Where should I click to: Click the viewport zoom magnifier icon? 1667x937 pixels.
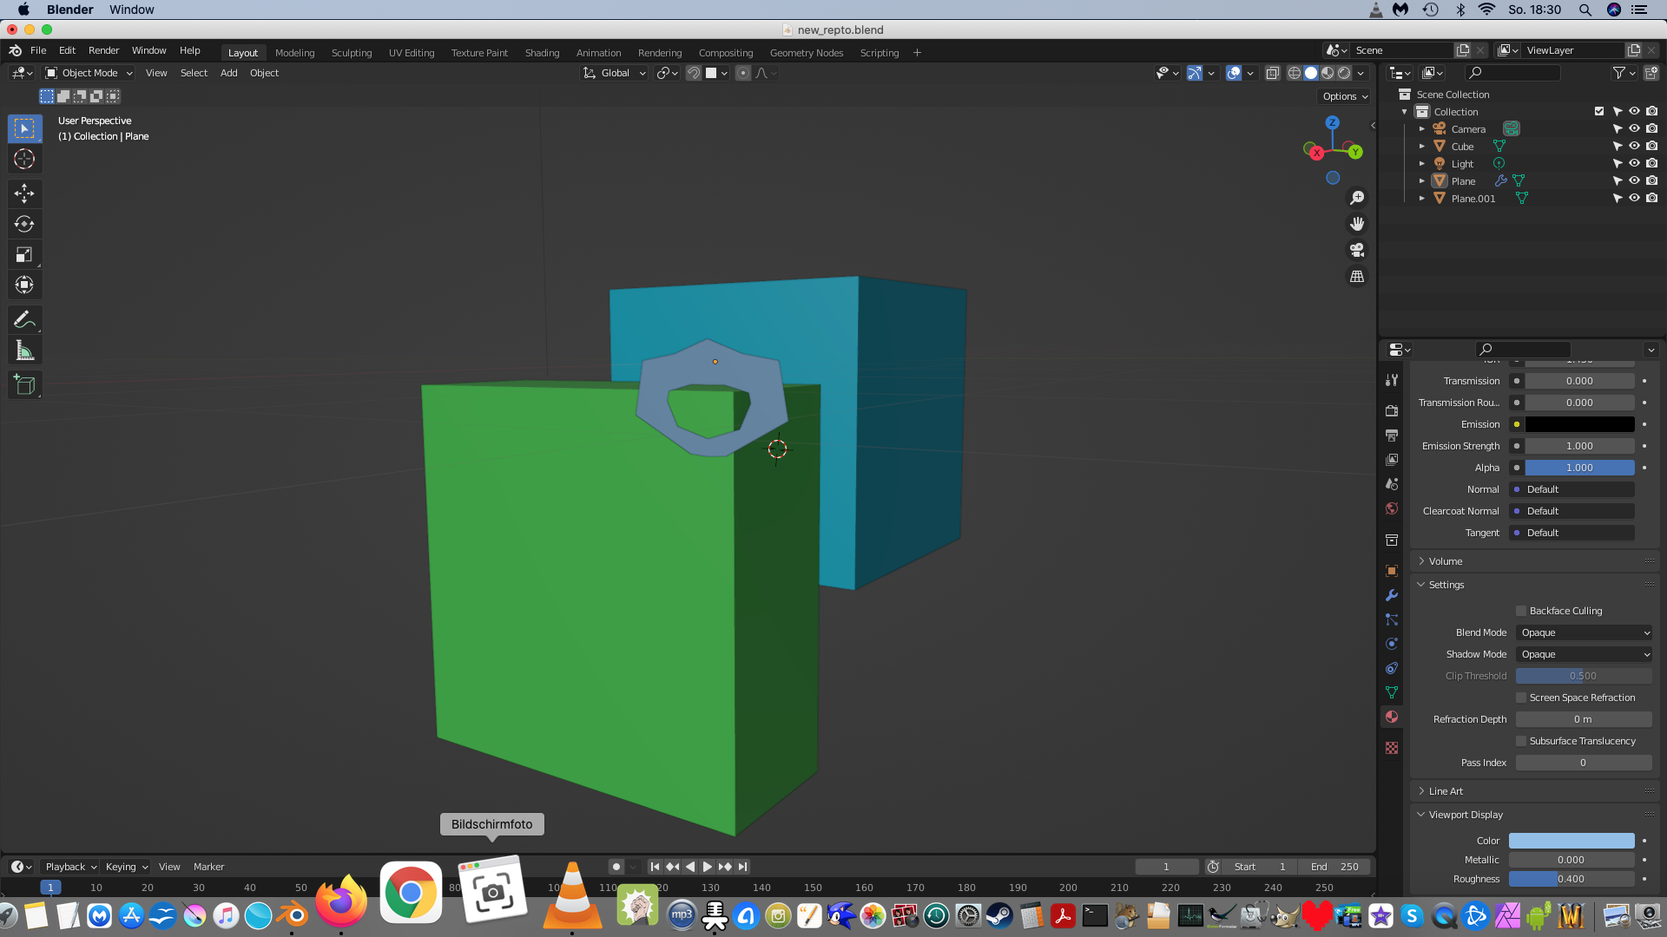click(x=1357, y=198)
